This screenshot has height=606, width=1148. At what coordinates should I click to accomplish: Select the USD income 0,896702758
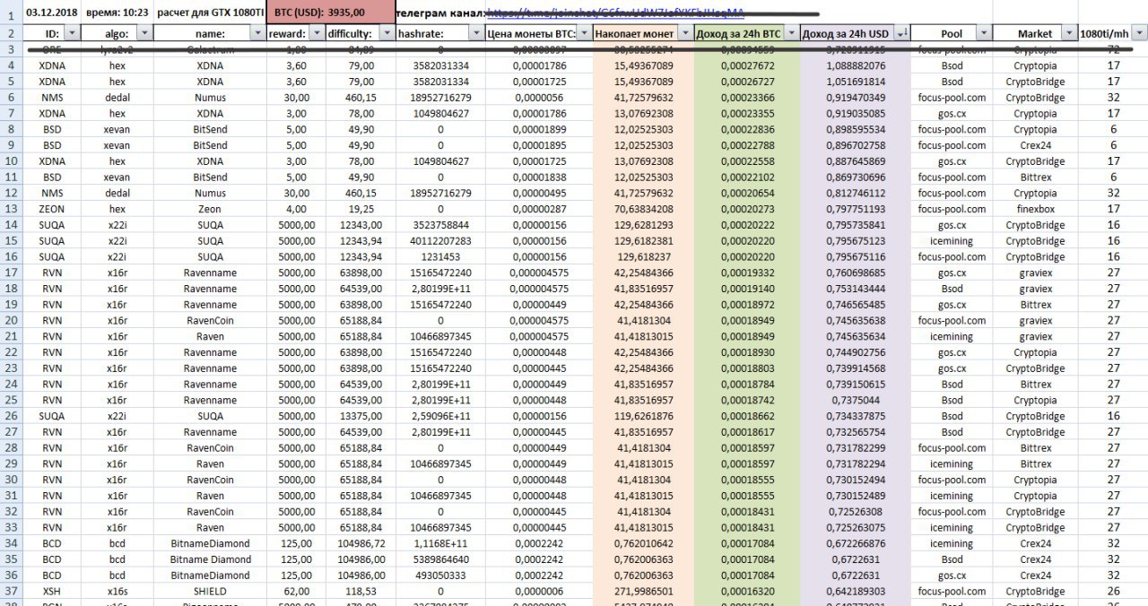coord(855,145)
